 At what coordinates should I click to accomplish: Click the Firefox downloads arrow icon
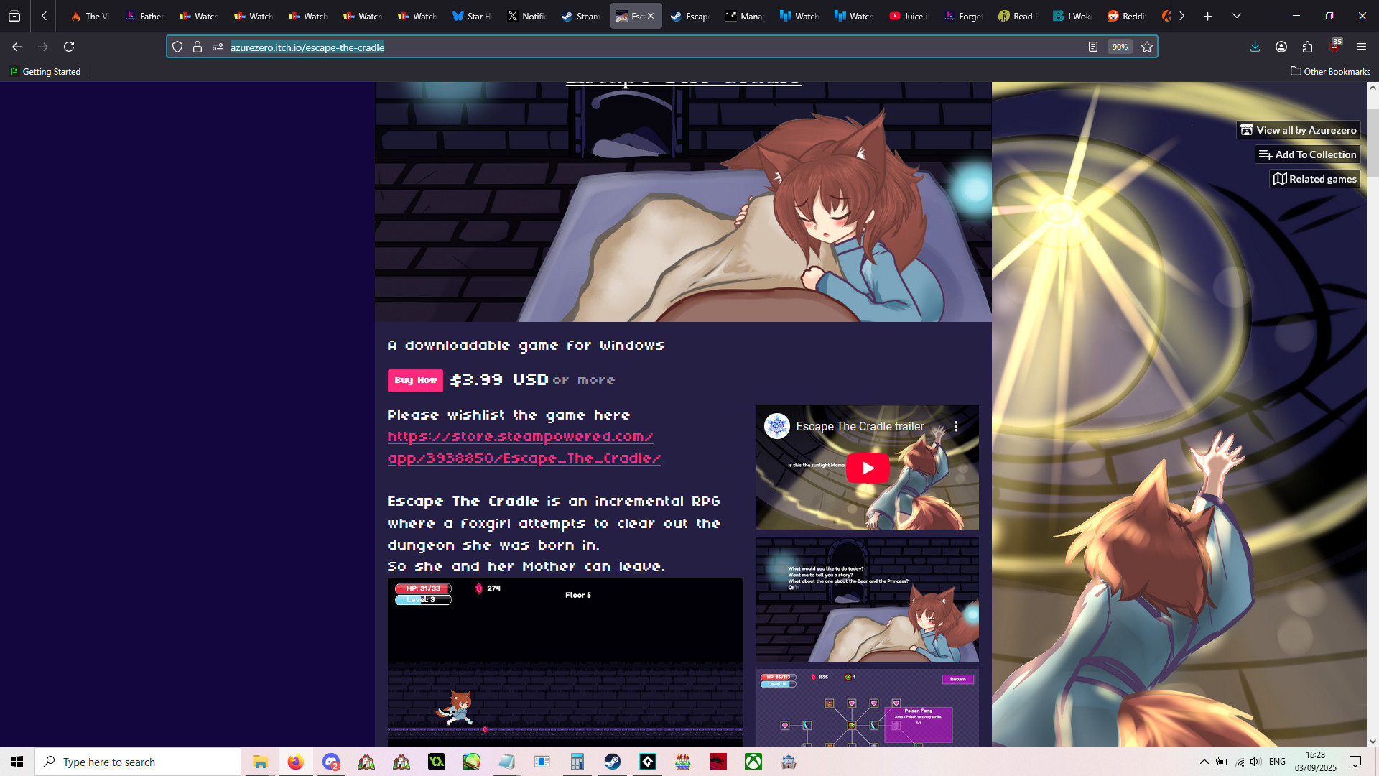tap(1255, 47)
